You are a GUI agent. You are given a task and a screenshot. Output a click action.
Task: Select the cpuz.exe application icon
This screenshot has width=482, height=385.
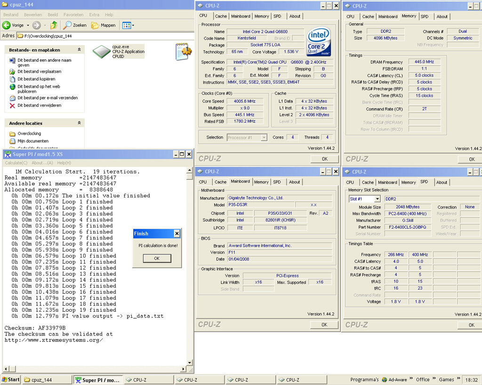pyautogui.click(x=102, y=51)
